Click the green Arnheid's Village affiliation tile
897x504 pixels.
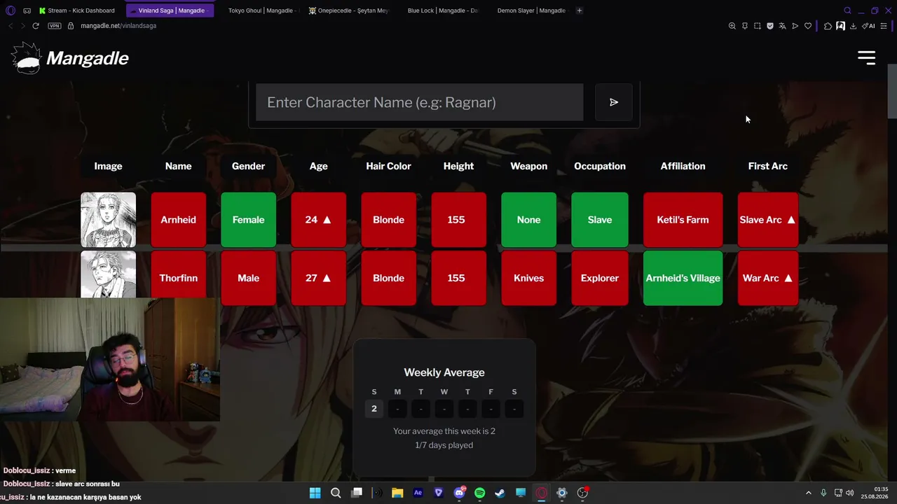pyautogui.click(x=683, y=278)
